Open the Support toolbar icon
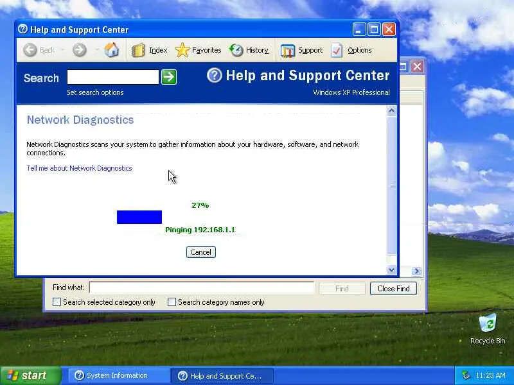The width and height of the screenshot is (514, 385). pos(287,51)
